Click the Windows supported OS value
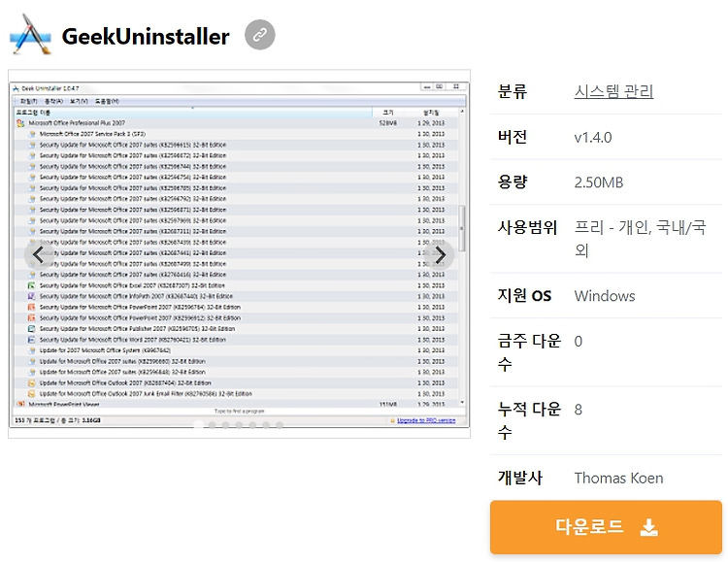The image size is (728, 562). pos(605,296)
